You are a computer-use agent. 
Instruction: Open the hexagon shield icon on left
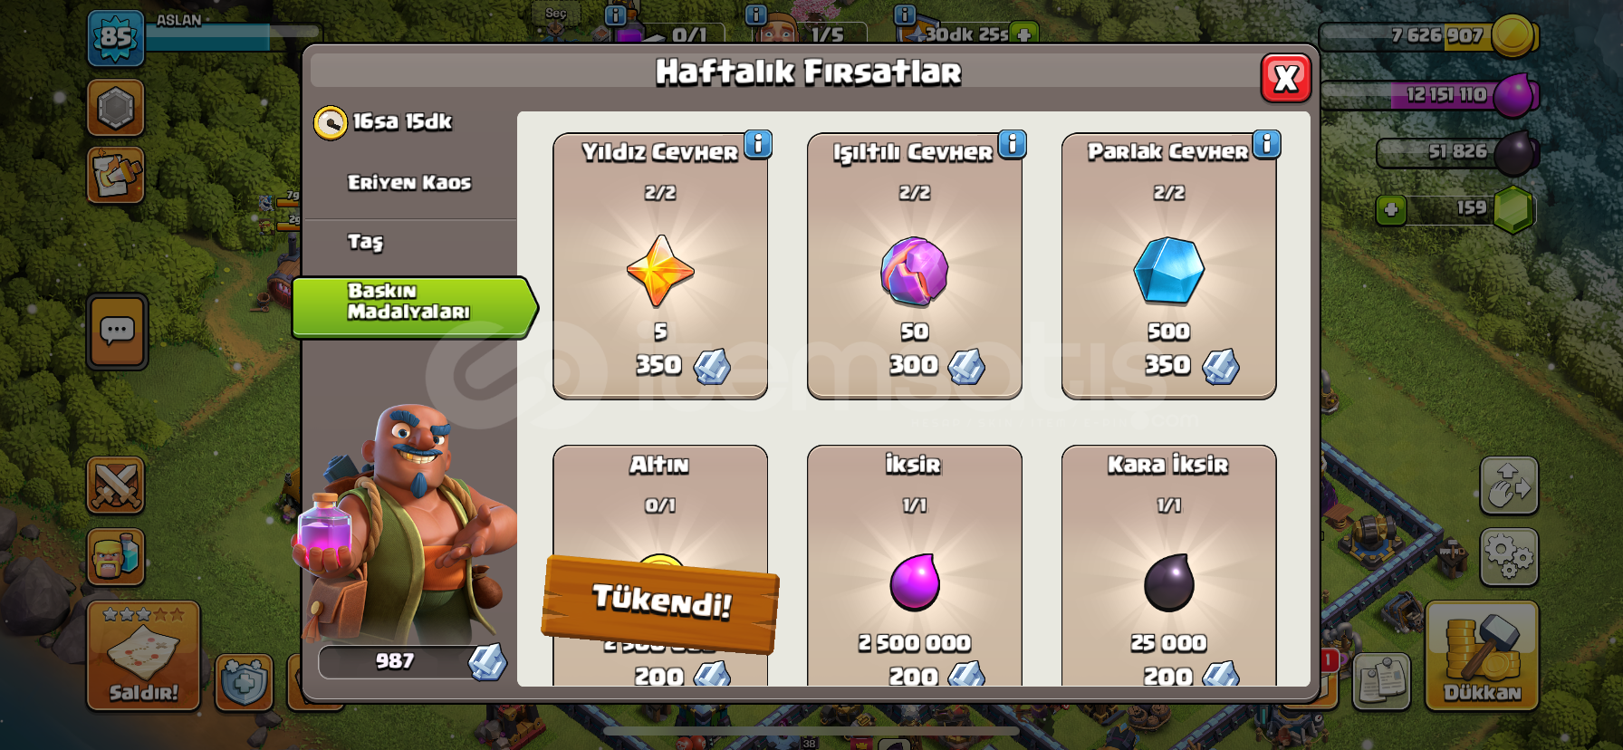pos(116,108)
